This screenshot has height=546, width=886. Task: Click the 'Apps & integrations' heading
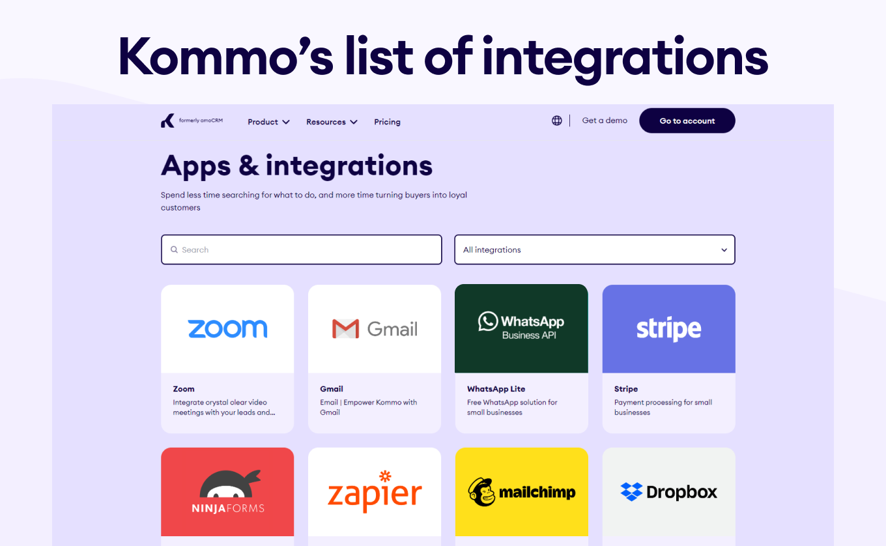(x=297, y=165)
